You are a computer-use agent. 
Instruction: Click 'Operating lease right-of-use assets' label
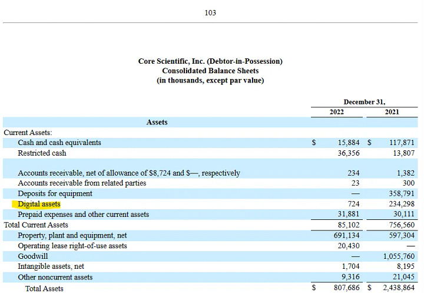pos(72,246)
